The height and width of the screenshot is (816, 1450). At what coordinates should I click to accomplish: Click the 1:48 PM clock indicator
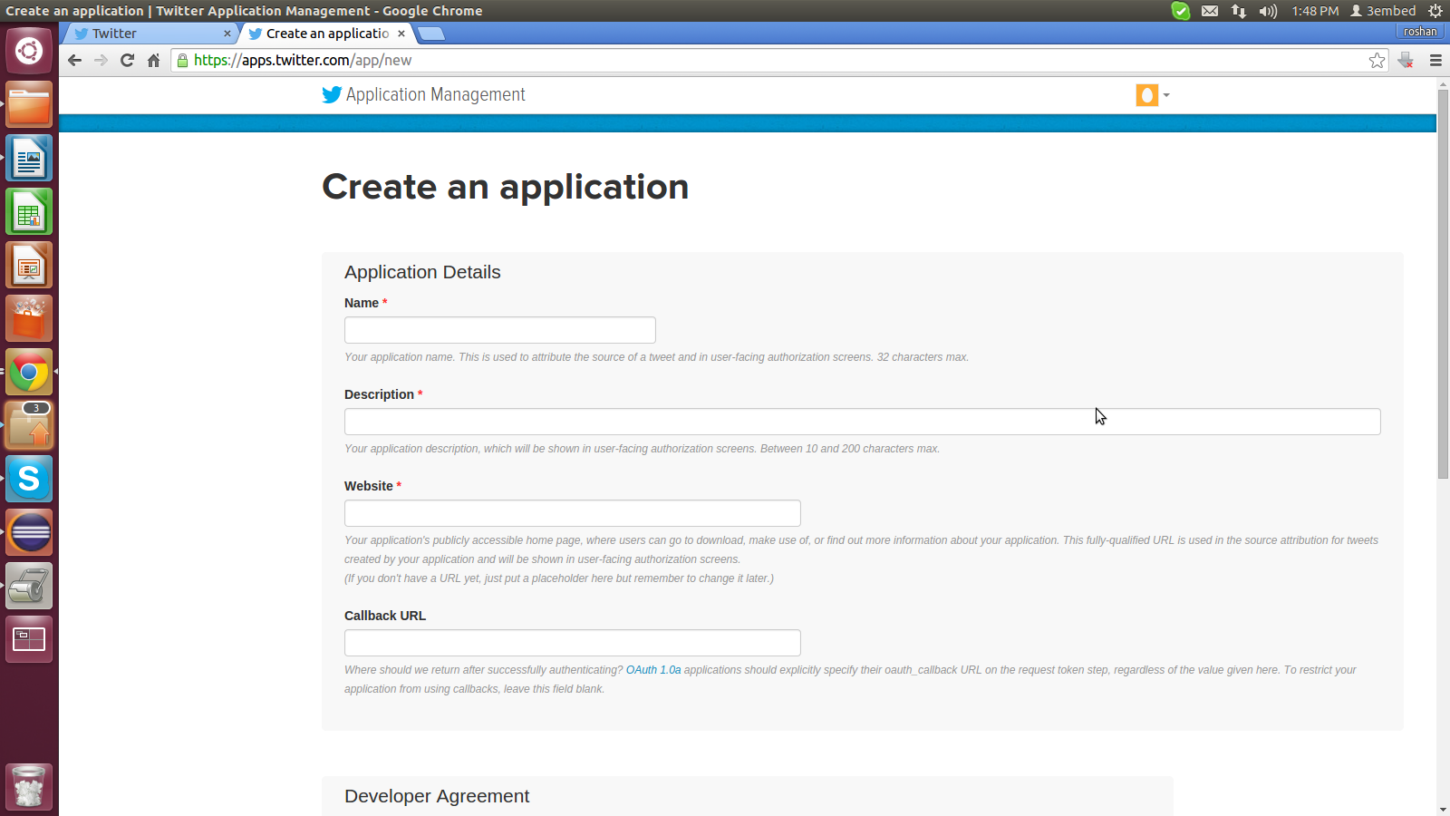pos(1315,11)
